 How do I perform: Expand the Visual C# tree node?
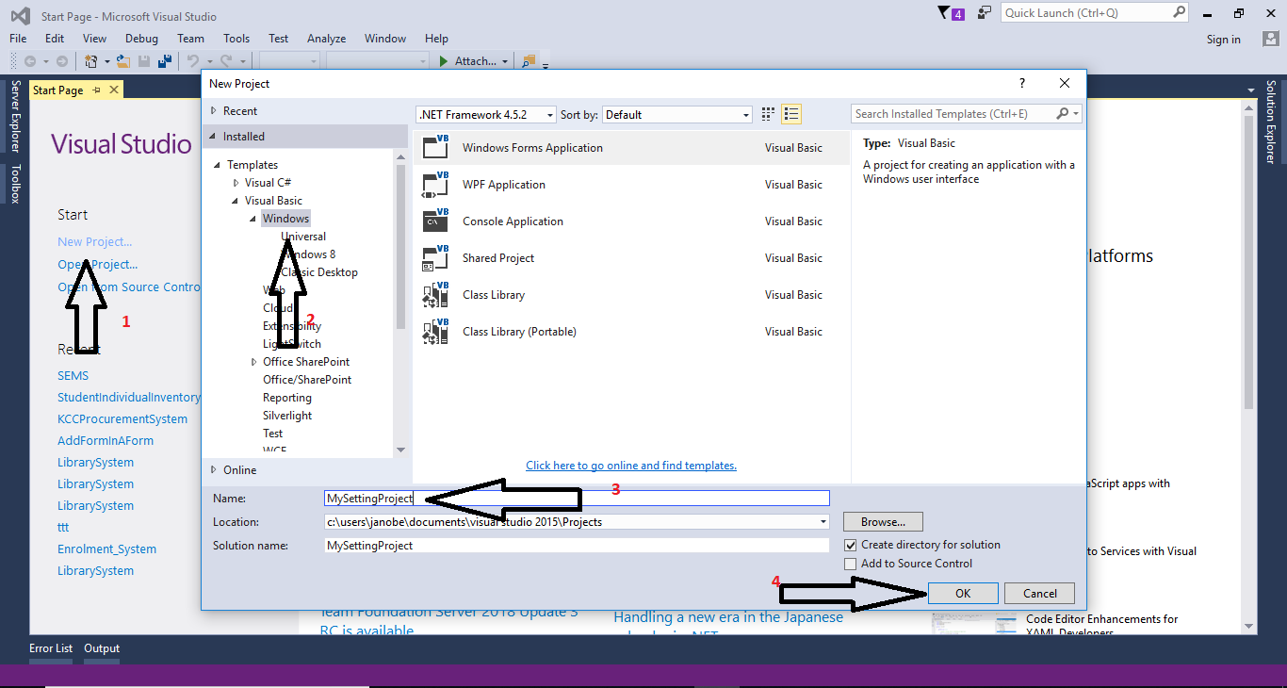(x=236, y=183)
